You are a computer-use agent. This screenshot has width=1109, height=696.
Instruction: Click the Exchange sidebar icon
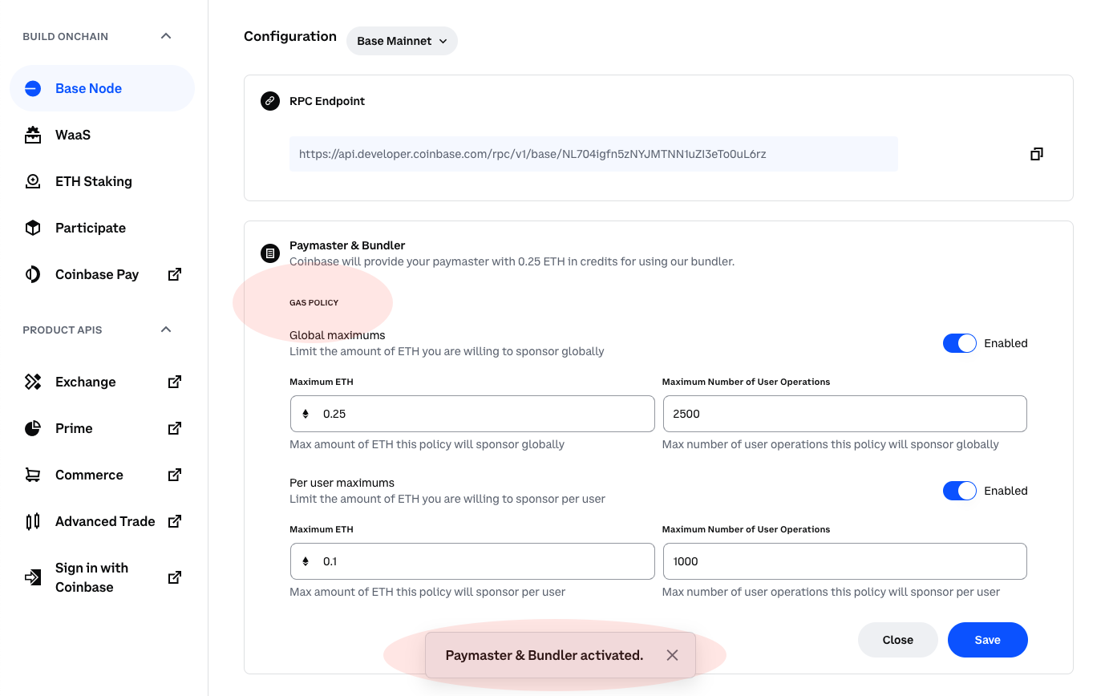point(33,382)
